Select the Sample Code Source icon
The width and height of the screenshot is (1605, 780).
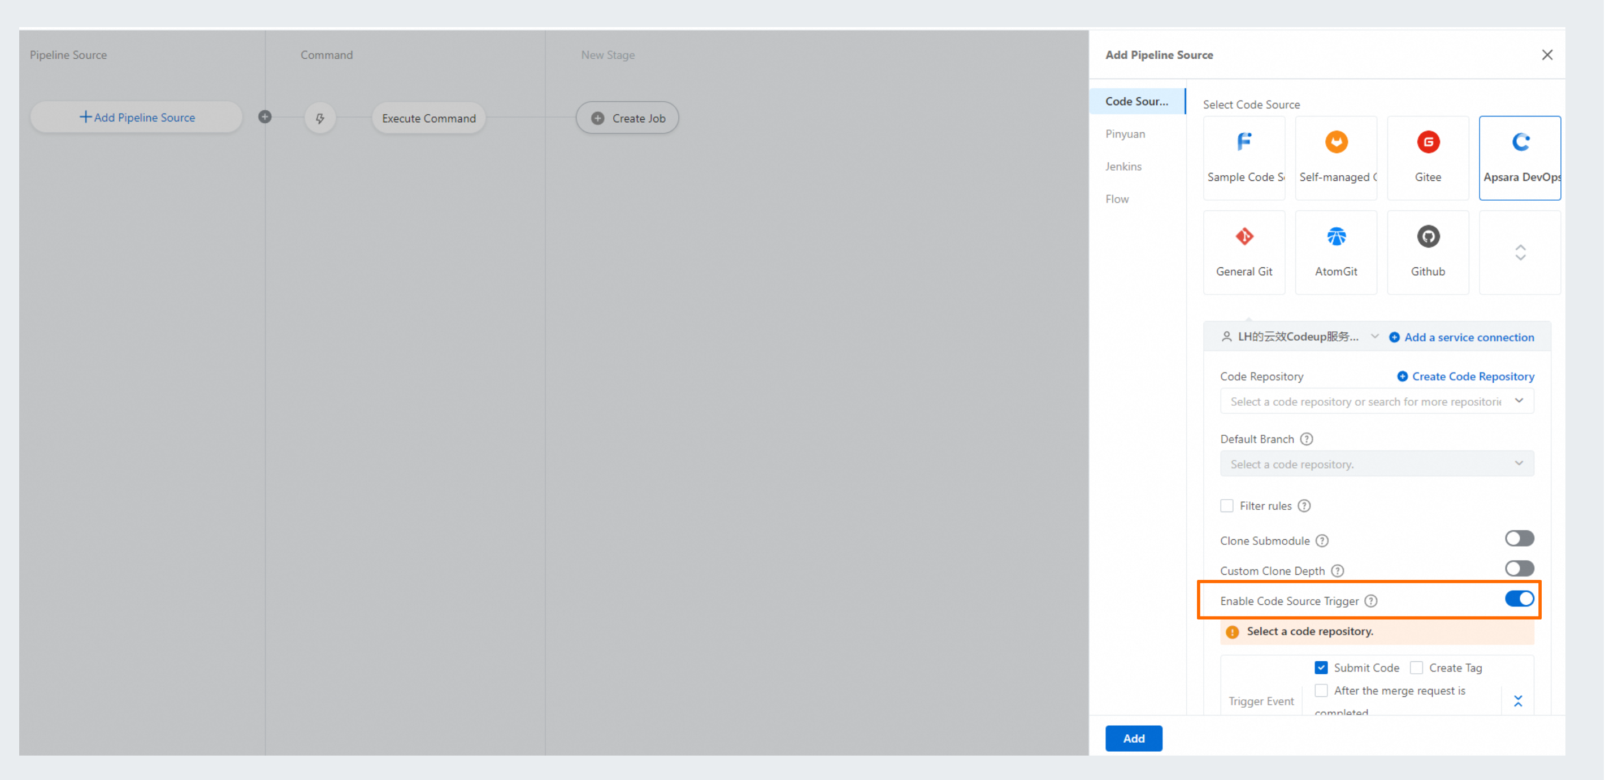tap(1244, 142)
